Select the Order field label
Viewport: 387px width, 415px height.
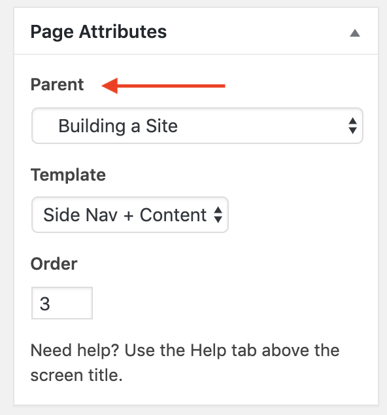[54, 264]
